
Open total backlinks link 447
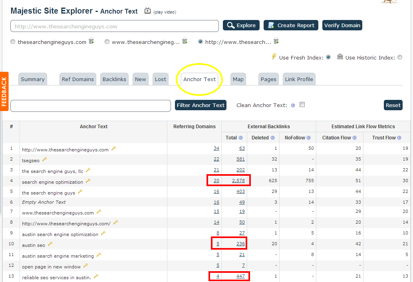point(240,276)
